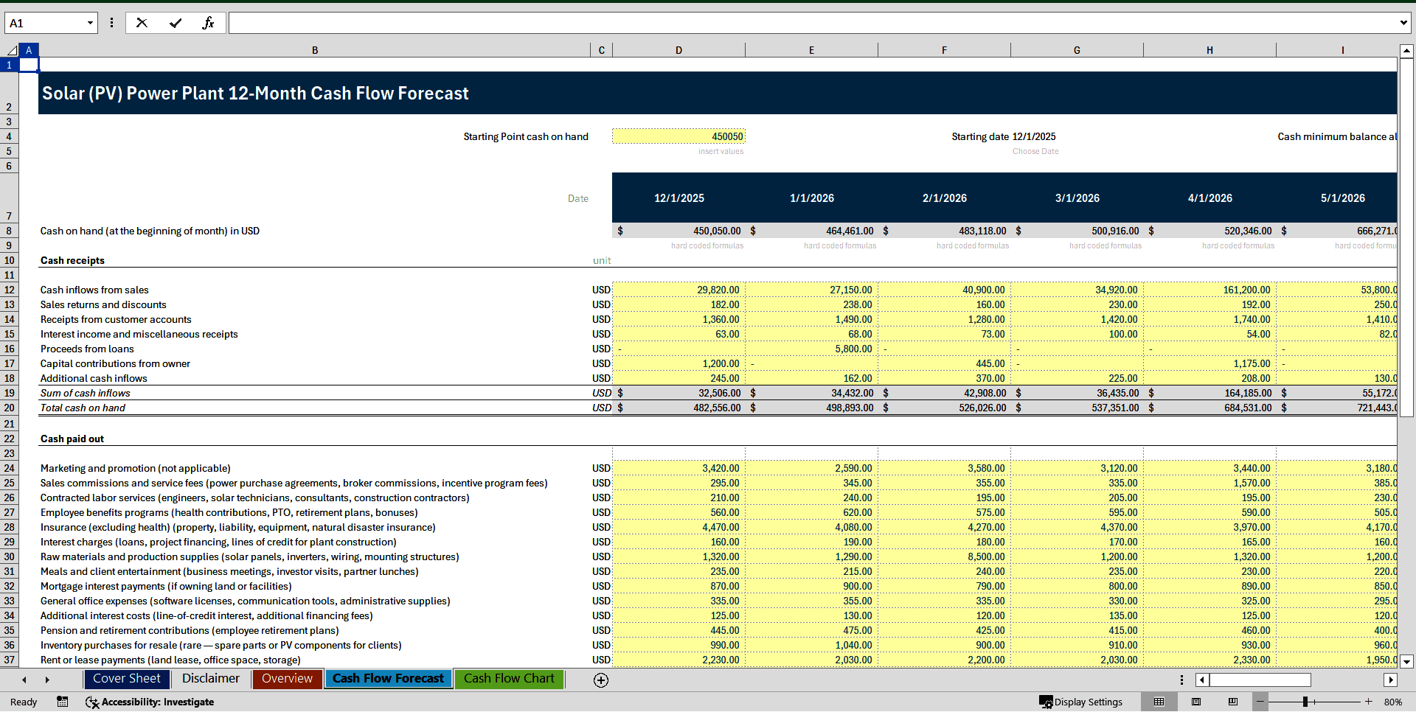Image resolution: width=1416 pixels, height=712 pixels.
Task: Open the vertical ellipsis menu beside Name Box
Action: [111, 22]
